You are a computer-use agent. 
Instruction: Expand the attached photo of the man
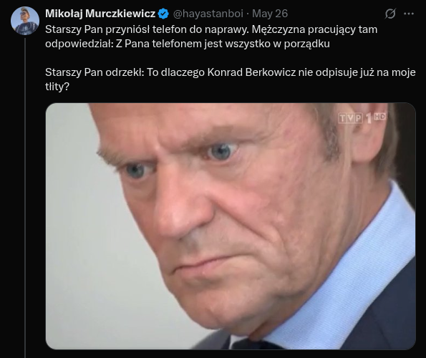(x=231, y=226)
